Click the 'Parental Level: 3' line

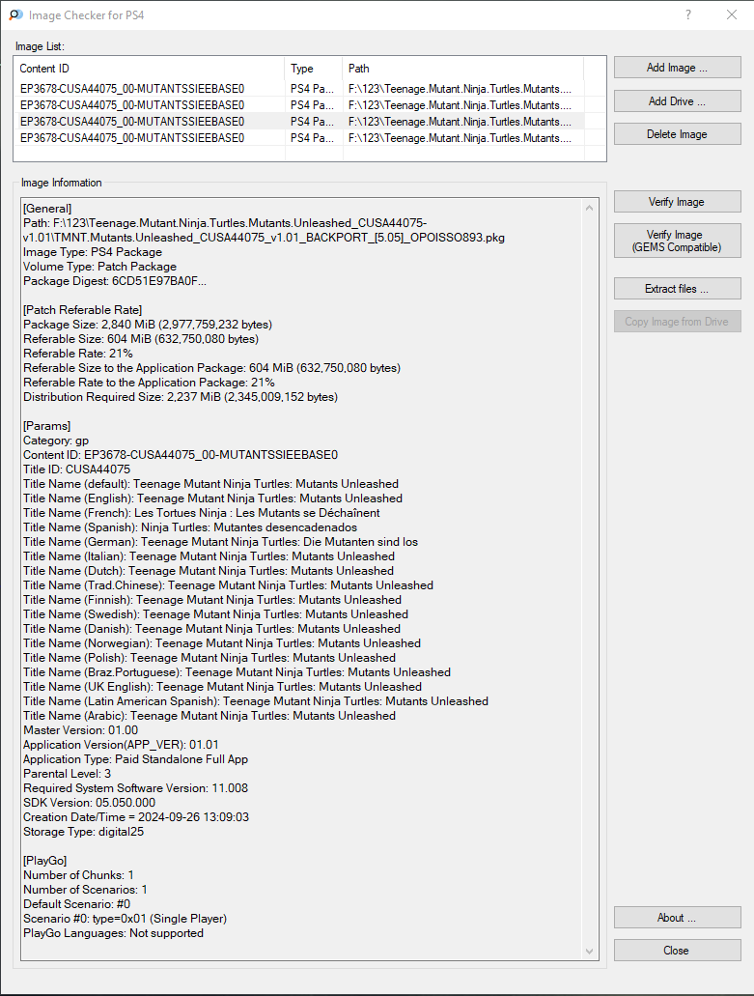point(68,773)
